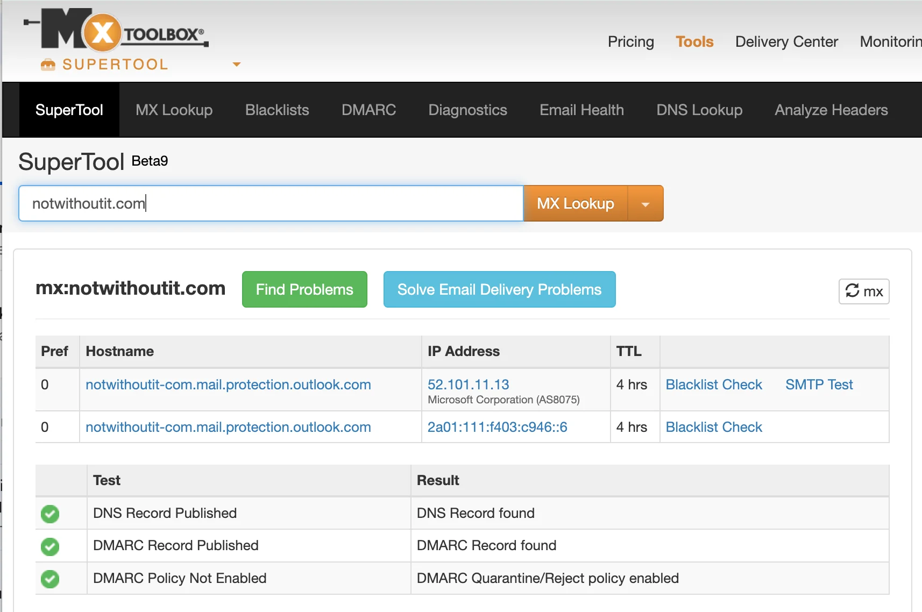The height and width of the screenshot is (612, 922).
Task: Switch to the MX Lookup tab
Action: (174, 110)
